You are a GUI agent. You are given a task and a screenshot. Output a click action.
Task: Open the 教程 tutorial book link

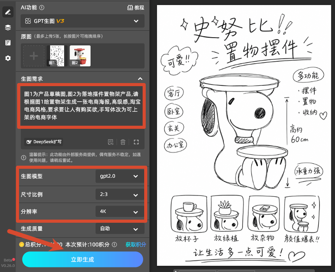(x=136, y=8)
